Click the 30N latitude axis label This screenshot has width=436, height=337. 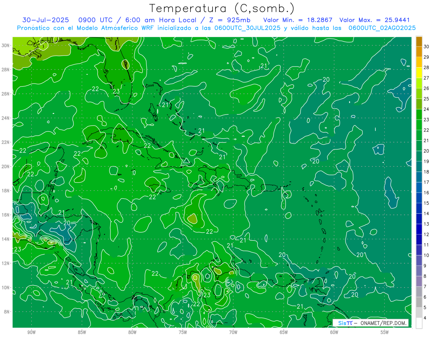click(x=6, y=45)
